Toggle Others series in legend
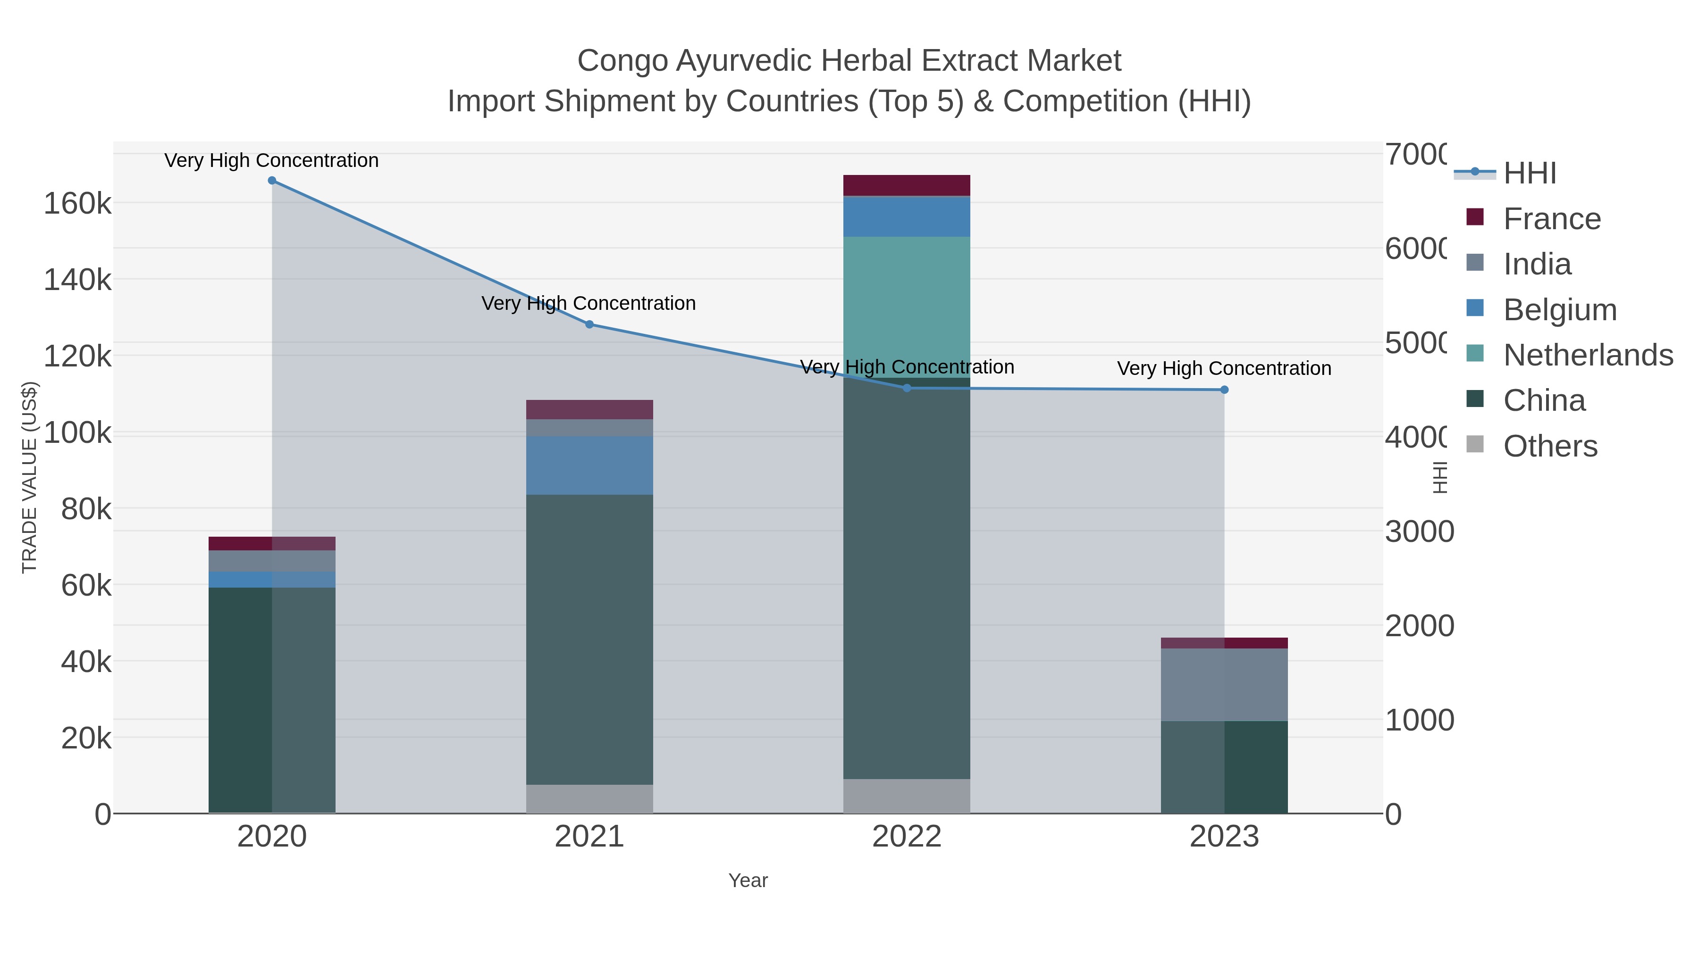 pyautogui.click(x=1531, y=446)
